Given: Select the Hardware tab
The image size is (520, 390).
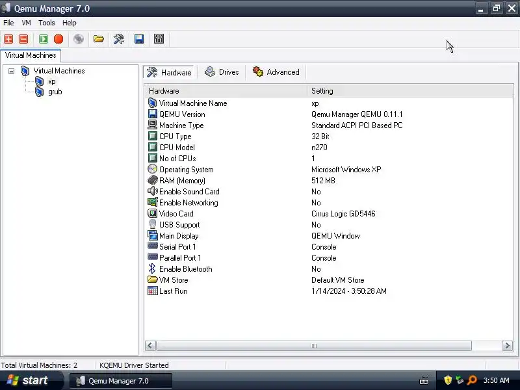Looking at the screenshot, I should [x=169, y=72].
